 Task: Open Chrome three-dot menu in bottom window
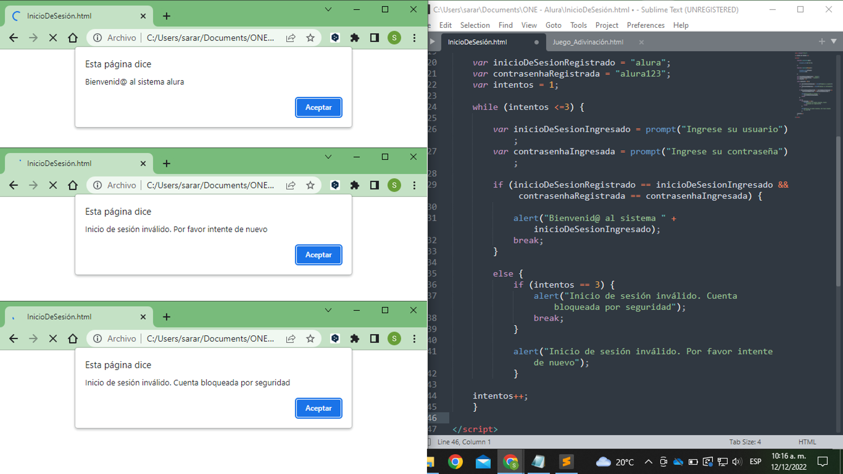click(414, 339)
